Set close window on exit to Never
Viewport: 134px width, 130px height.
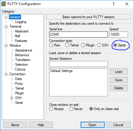(x=71, y=109)
